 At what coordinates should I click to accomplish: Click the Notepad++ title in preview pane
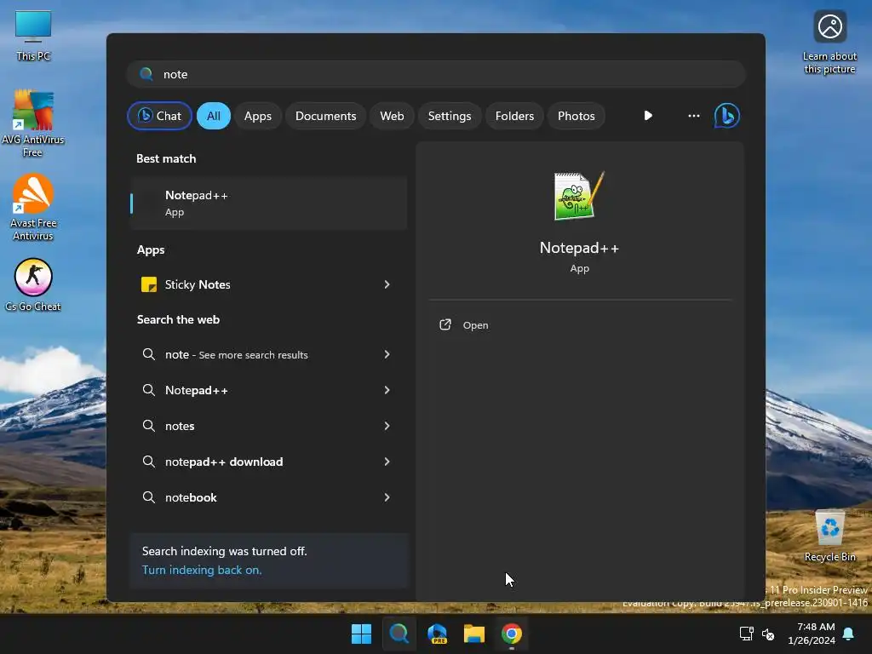click(579, 248)
